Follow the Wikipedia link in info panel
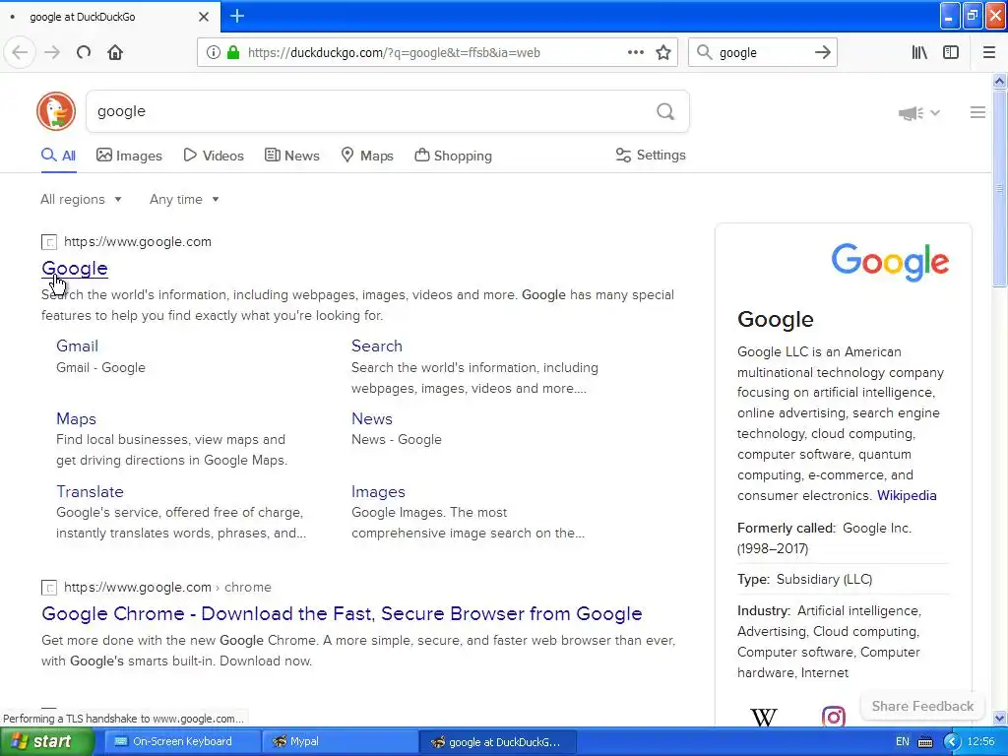This screenshot has height=756, width=1008. pyautogui.click(x=907, y=496)
